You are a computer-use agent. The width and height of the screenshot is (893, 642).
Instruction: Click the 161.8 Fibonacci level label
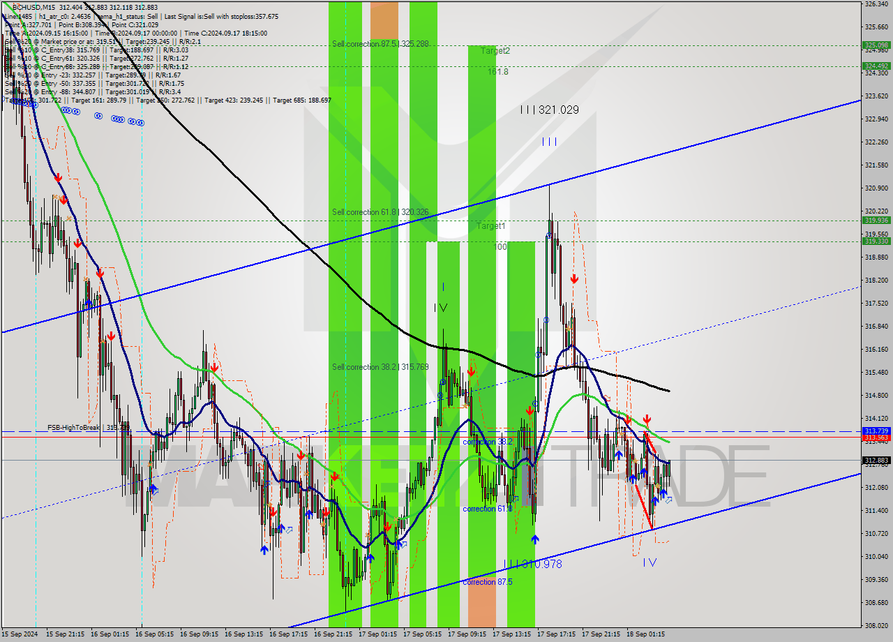(497, 72)
